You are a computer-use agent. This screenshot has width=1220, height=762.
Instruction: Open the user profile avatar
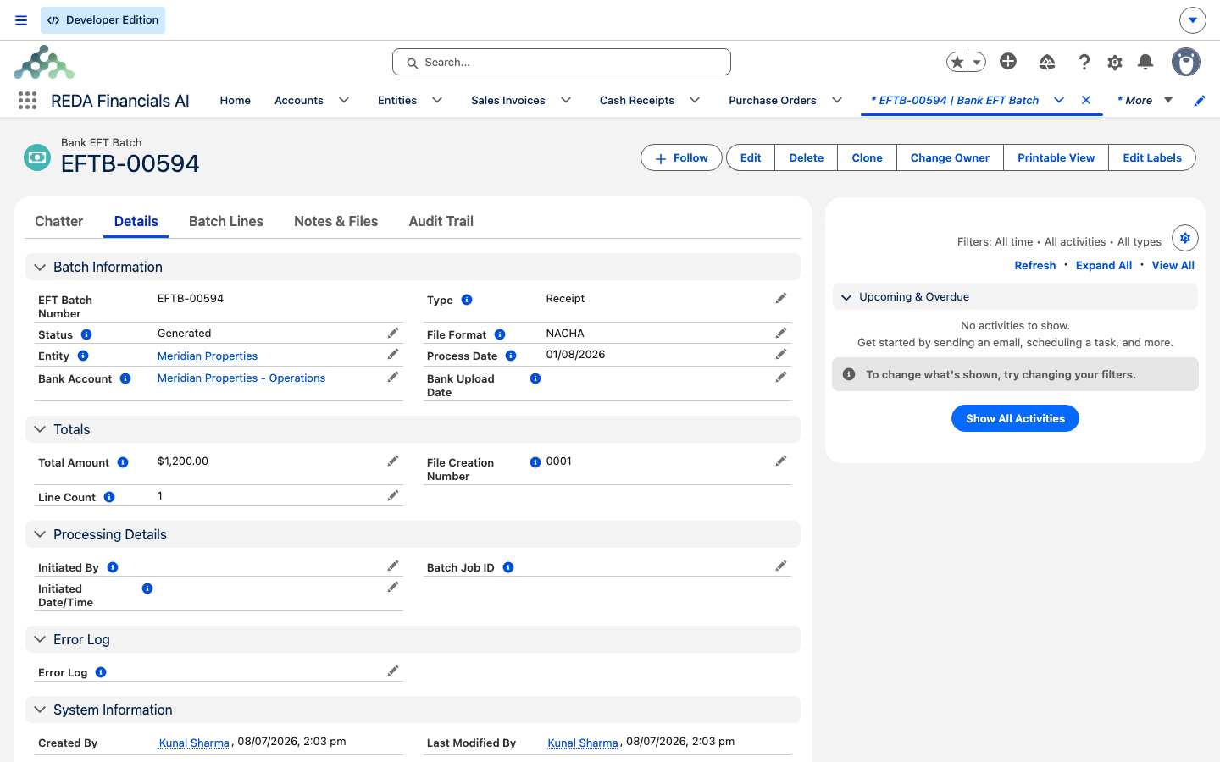tap(1186, 62)
